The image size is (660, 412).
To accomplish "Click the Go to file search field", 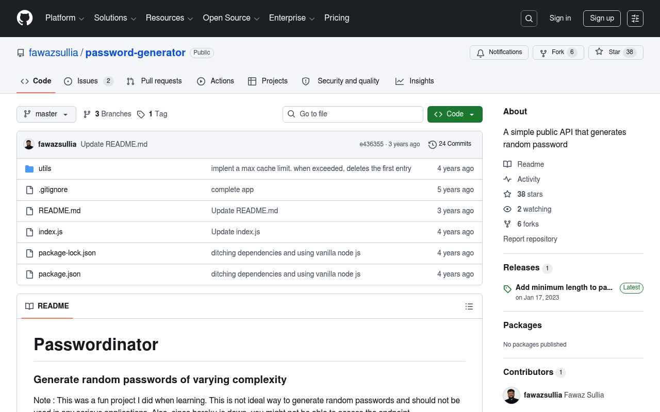I will 353,114.
